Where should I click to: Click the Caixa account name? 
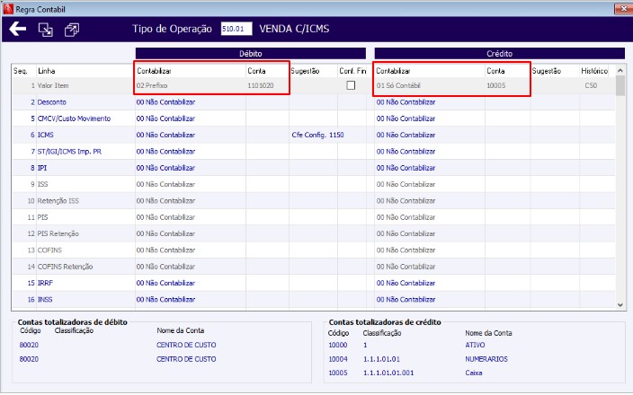(474, 373)
